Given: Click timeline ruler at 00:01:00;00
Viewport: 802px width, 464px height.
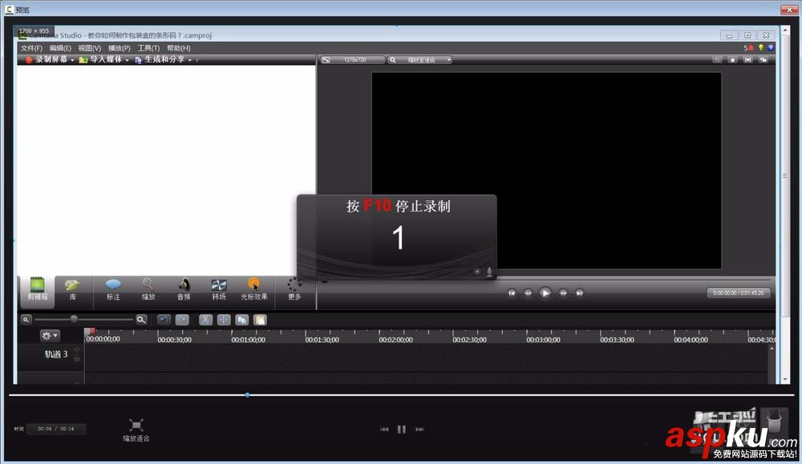Looking at the screenshot, I should [248, 339].
